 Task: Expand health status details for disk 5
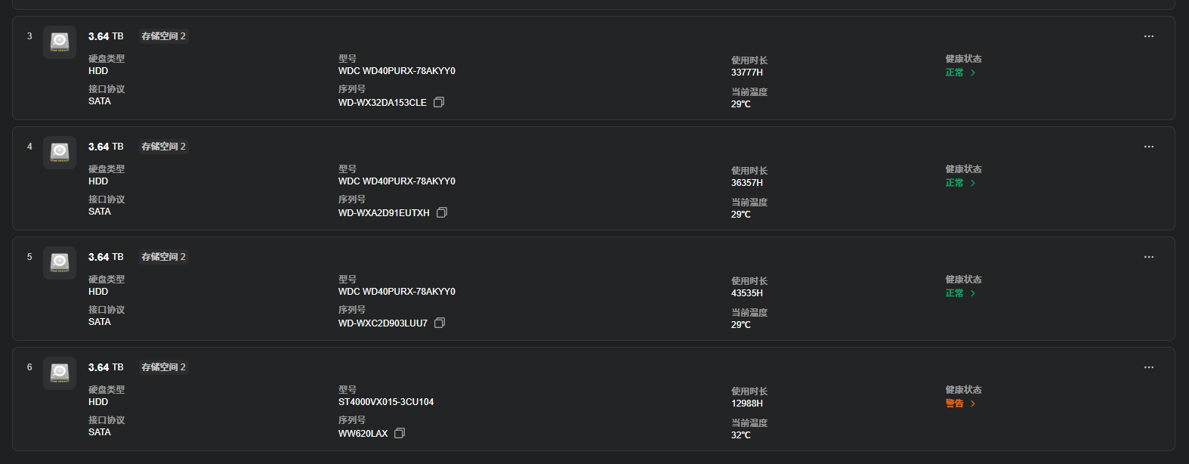point(960,293)
